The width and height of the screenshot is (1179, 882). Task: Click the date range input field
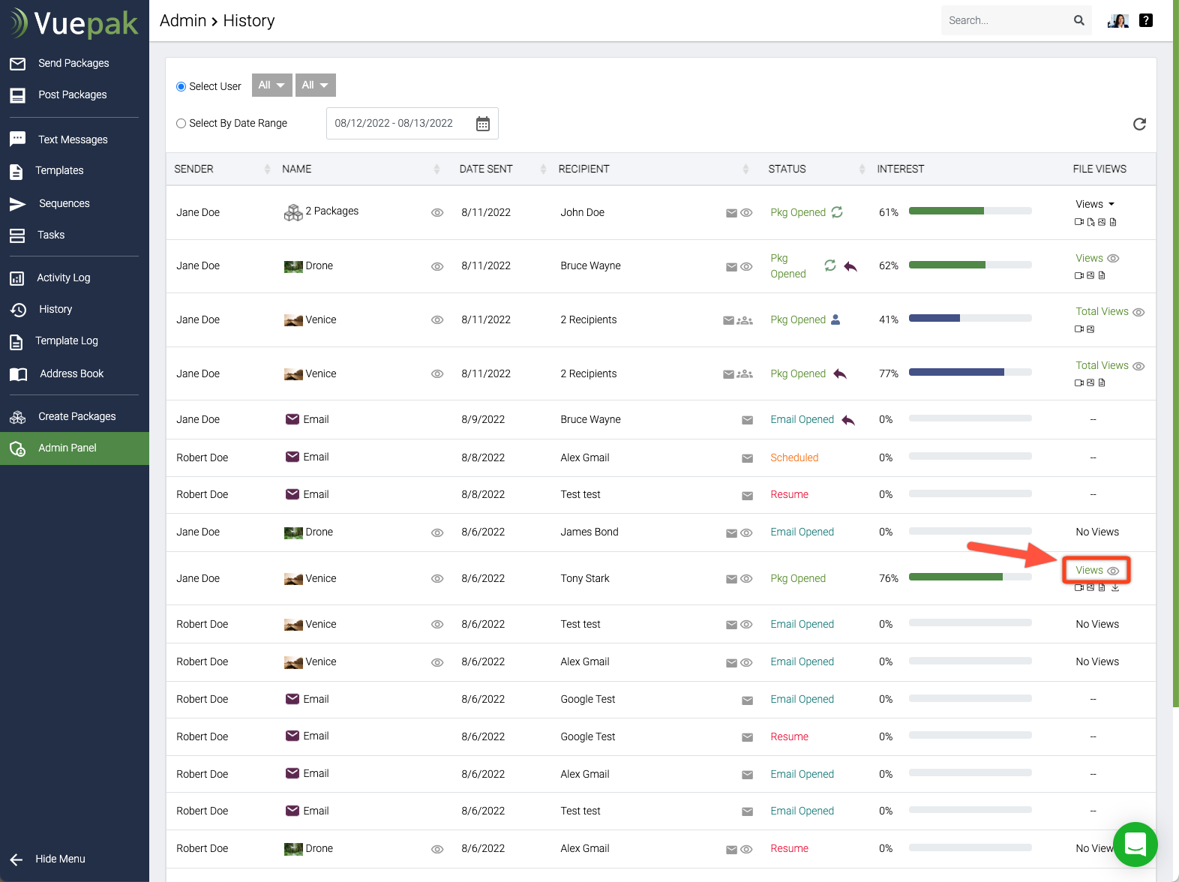pos(394,124)
